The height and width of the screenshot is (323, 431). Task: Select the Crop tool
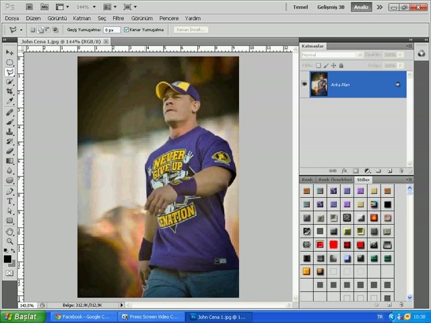[x=9, y=92]
